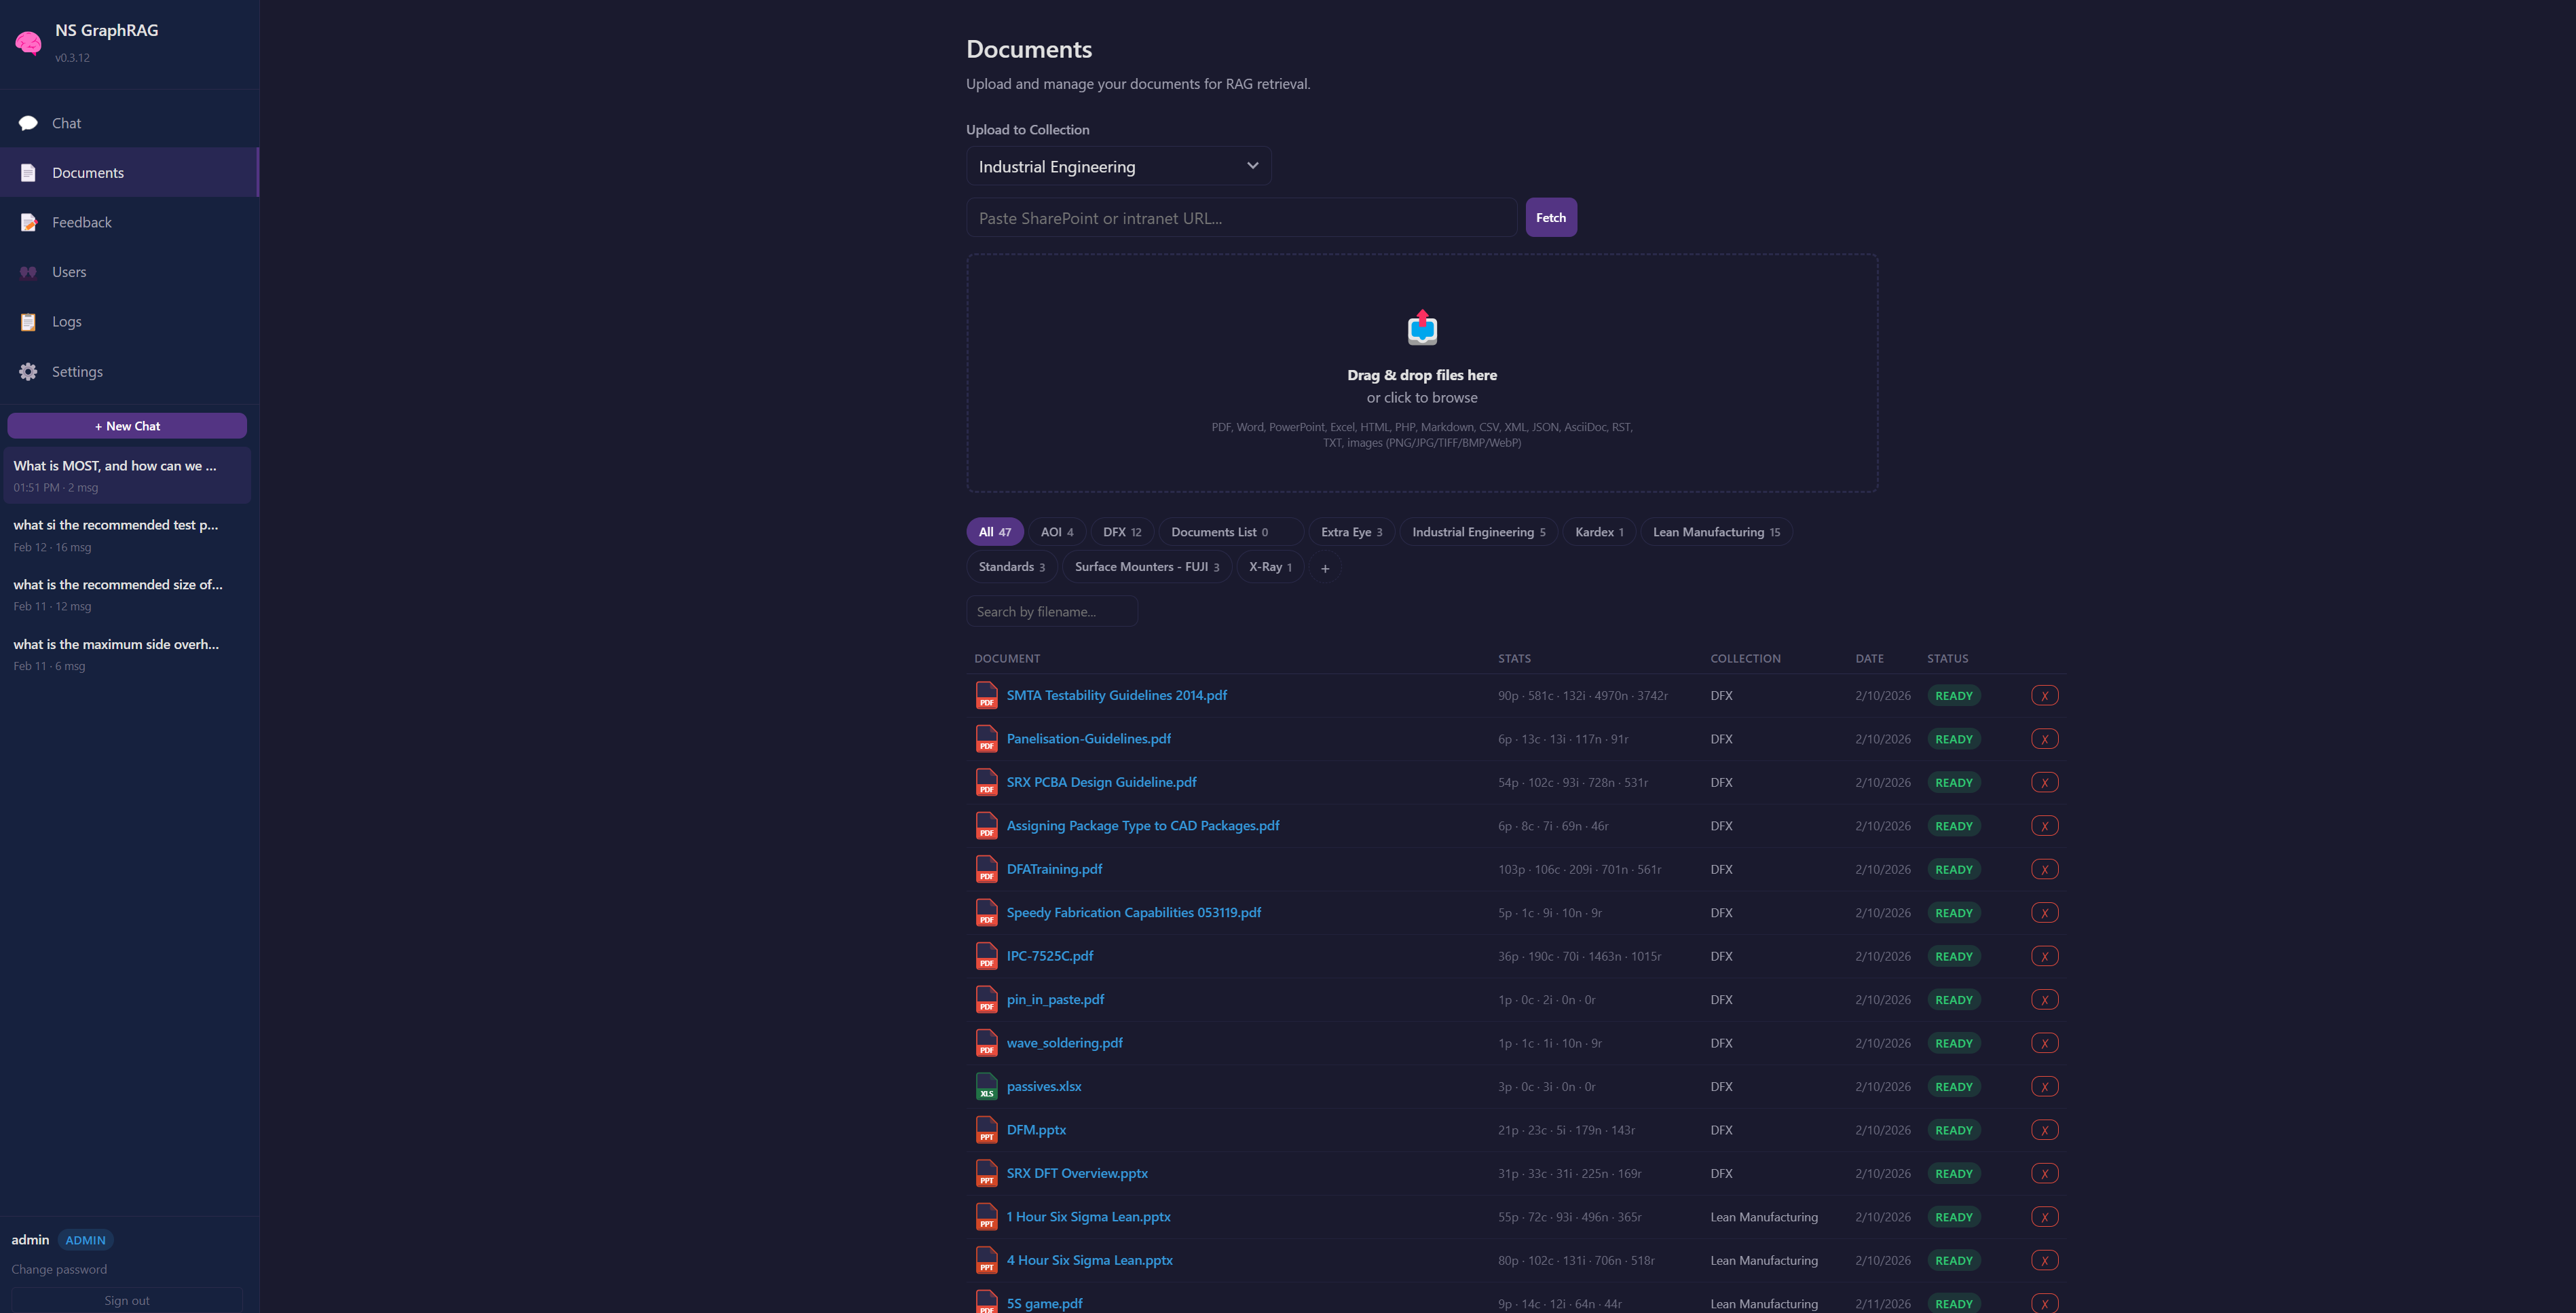This screenshot has height=1313, width=2576.
Task: Click the NS GraphRAG brain logo
Action: pyautogui.click(x=28, y=42)
